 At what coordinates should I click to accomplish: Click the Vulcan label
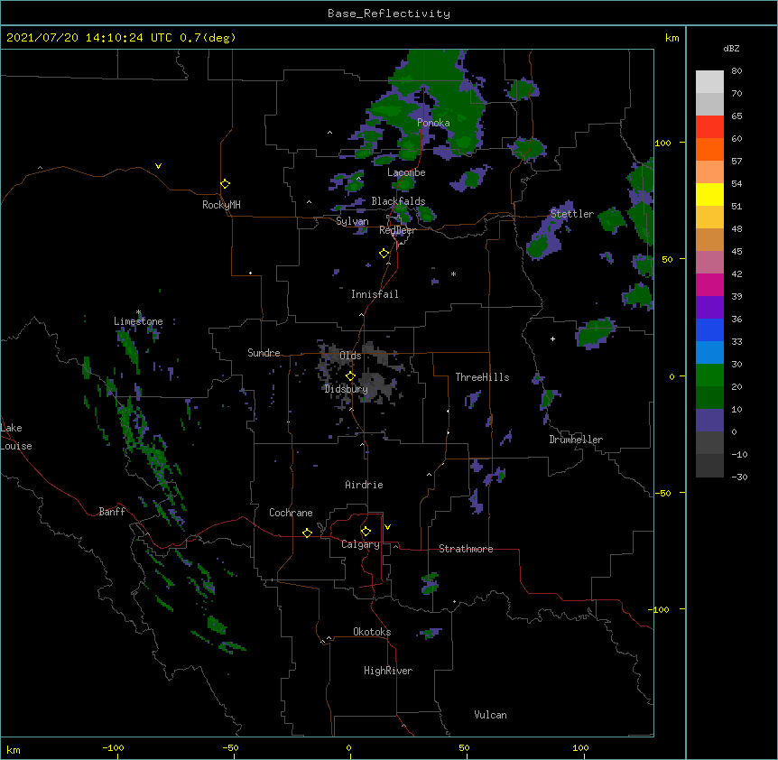pos(490,715)
